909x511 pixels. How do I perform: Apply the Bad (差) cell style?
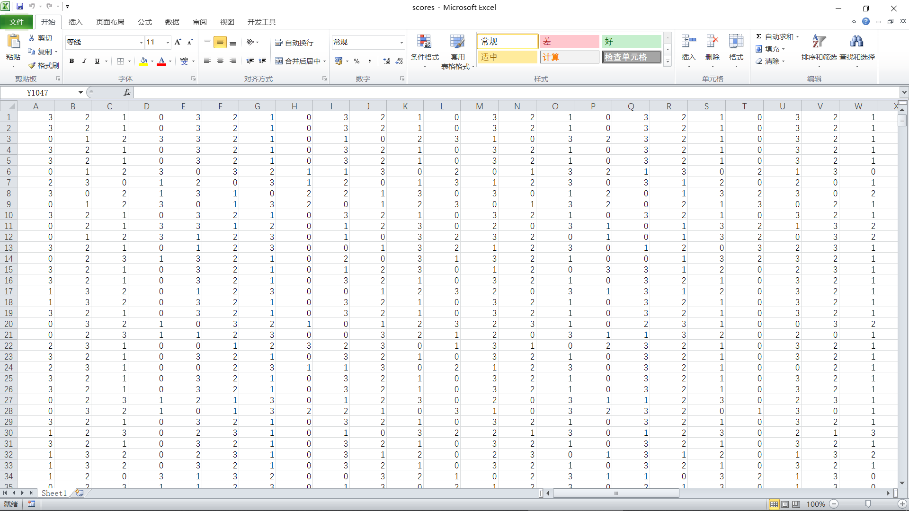pyautogui.click(x=569, y=42)
